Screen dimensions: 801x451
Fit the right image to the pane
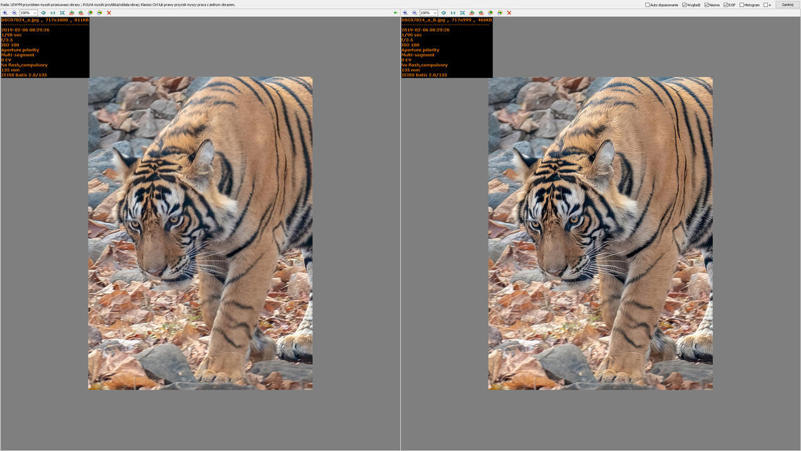point(443,13)
